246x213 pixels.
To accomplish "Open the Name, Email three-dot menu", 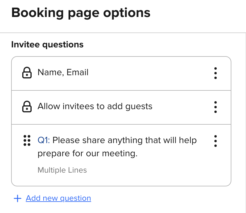I will (216, 73).
